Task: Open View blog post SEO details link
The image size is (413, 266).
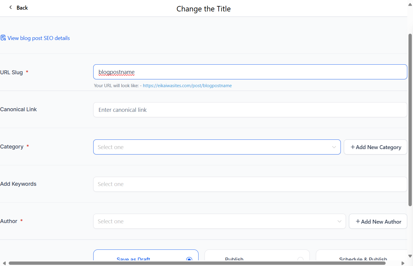Action: point(39,38)
